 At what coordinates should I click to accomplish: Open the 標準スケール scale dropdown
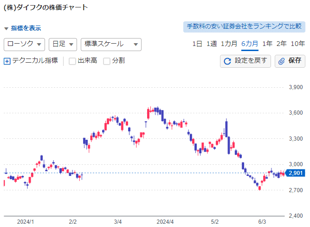coord(111,45)
